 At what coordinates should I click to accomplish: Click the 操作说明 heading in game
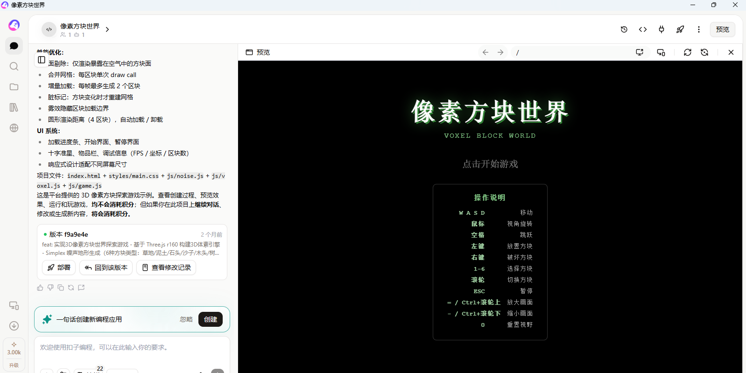[x=490, y=197]
